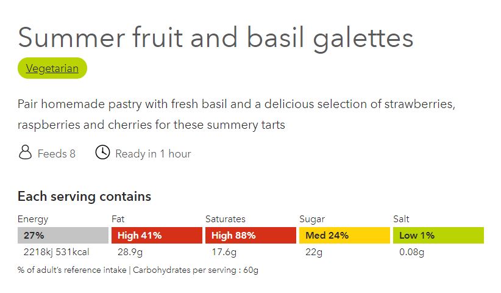Click the 2218kj 531kcal energy value
Viewport: 501px width, 293px height.
pyautogui.click(x=57, y=252)
